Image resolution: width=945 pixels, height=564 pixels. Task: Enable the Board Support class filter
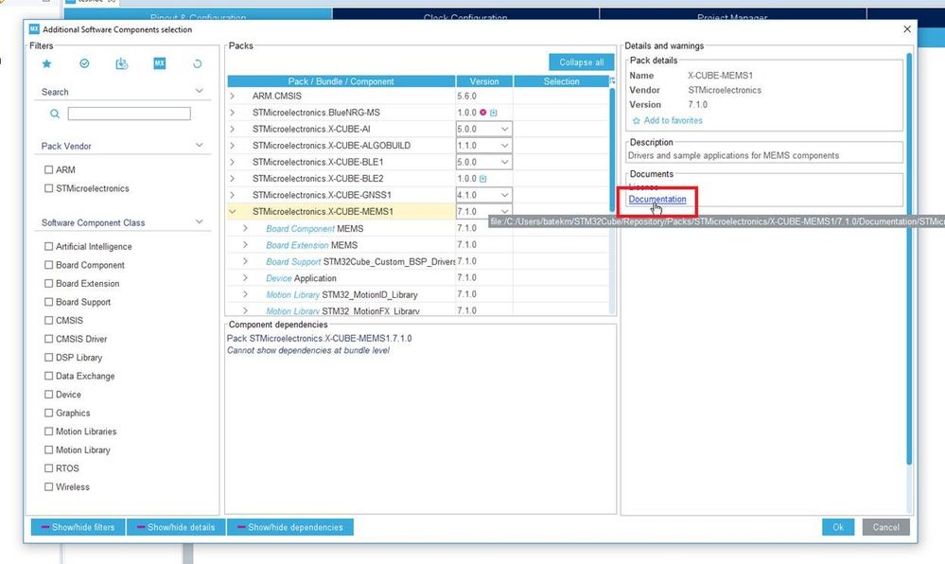pos(49,302)
